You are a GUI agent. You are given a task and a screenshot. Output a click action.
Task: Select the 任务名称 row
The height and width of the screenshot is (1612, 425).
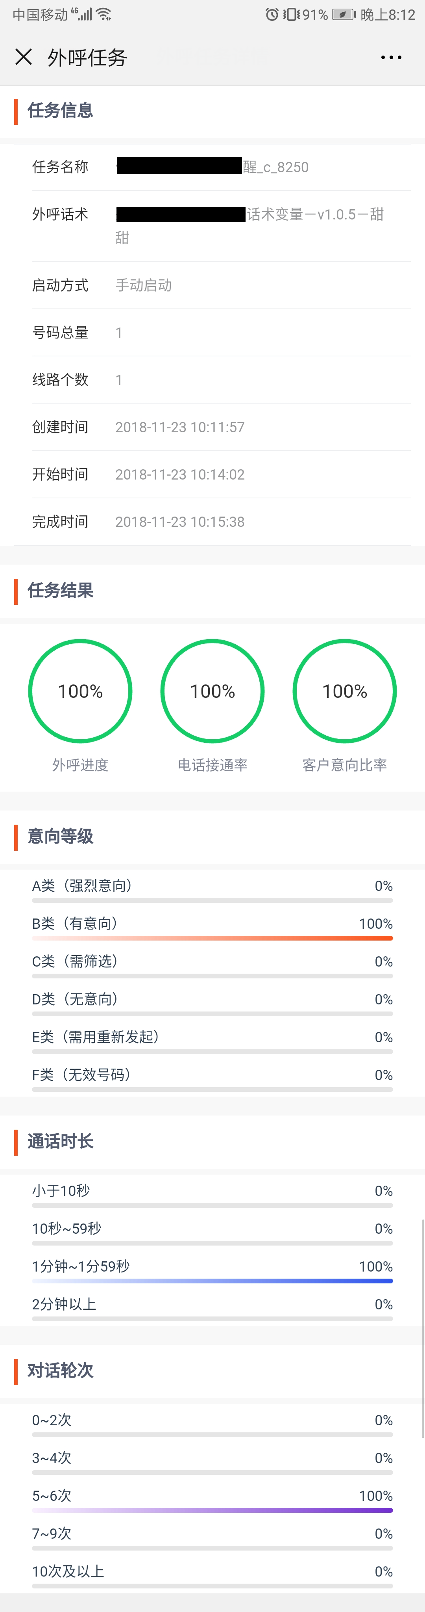(x=213, y=167)
